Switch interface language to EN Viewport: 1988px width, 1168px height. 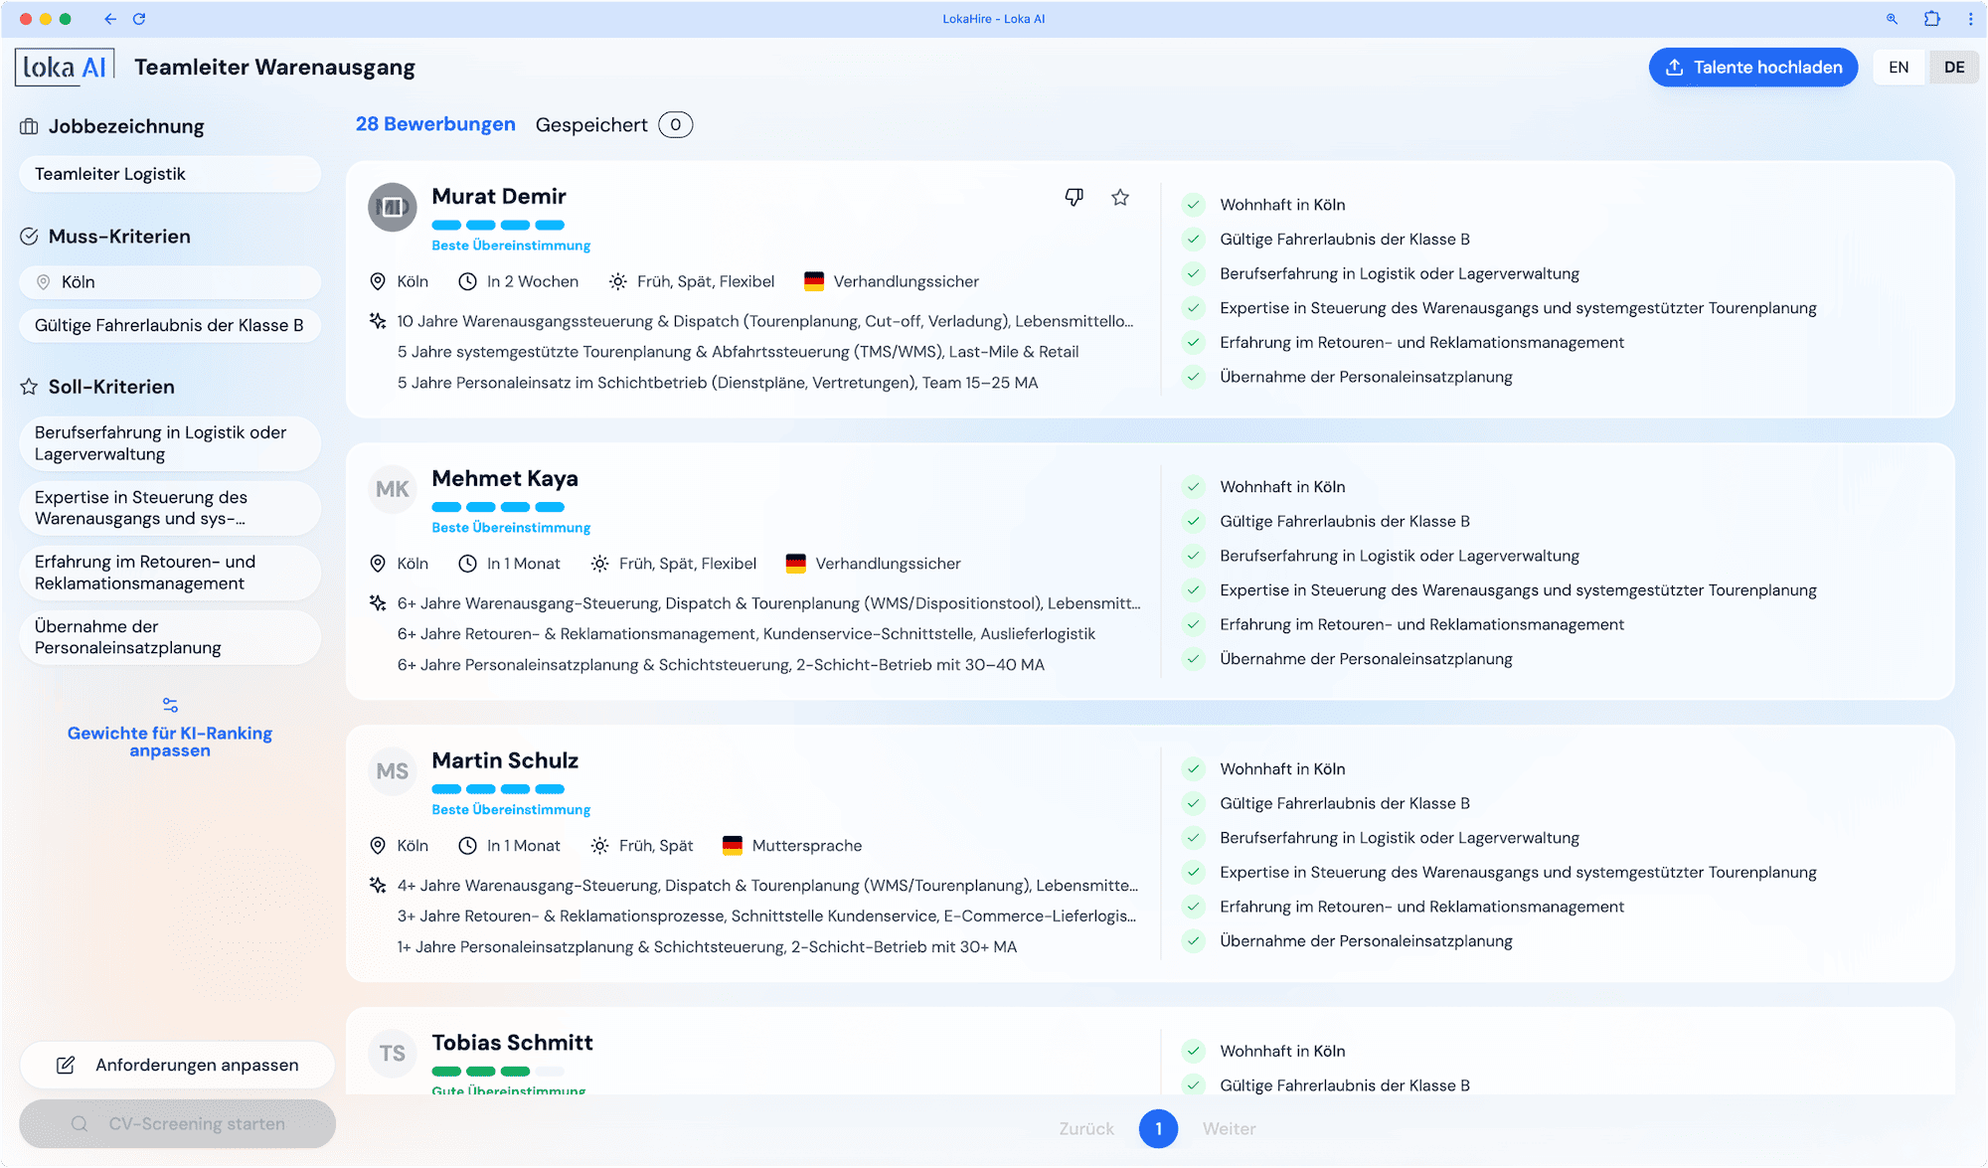click(1898, 67)
